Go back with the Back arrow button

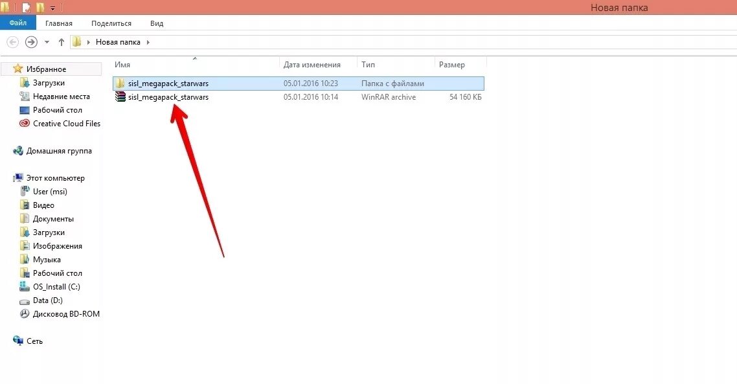coord(13,42)
